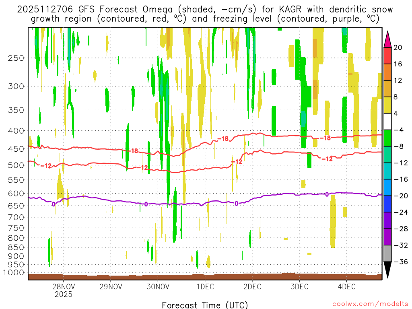412x309 pixels.
Task: Click the 650 pressure level label
Action: coord(16,206)
